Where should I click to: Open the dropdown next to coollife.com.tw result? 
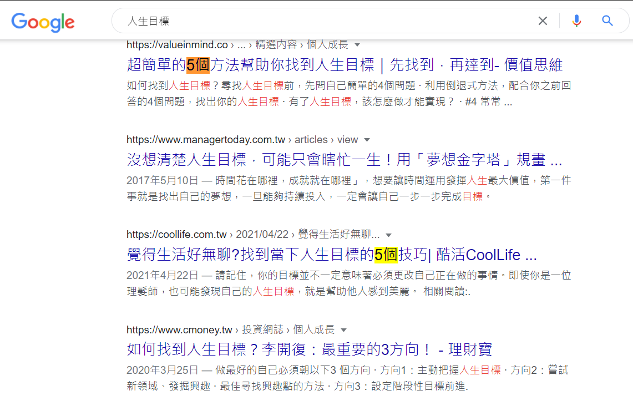[388, 235]
